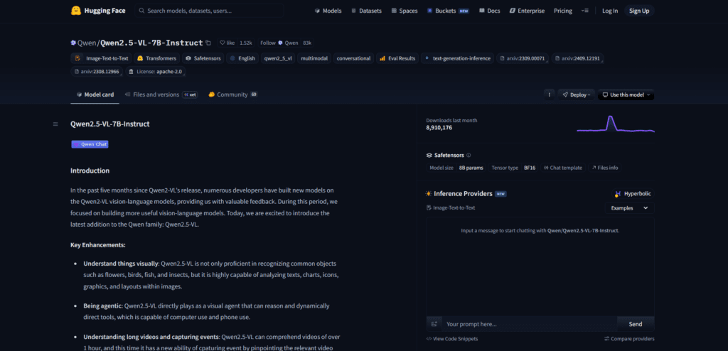Open the Docs page
Image resolution: width=728 pixels, height=351 pixels.
coord(490,11)
